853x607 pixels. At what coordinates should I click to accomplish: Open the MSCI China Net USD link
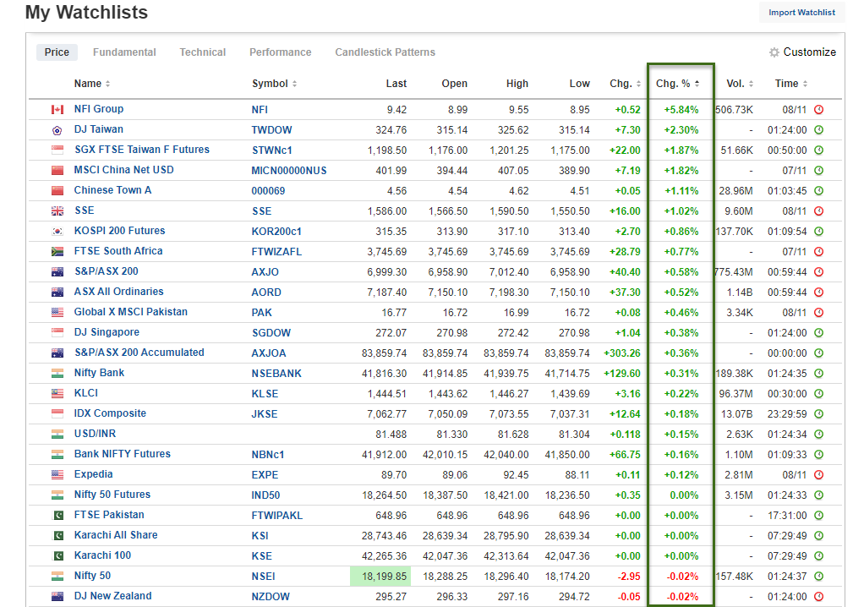click(124, 170)
